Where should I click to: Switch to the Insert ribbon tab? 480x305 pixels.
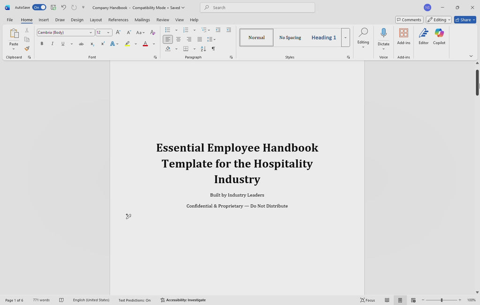click(x=44, y=20)
